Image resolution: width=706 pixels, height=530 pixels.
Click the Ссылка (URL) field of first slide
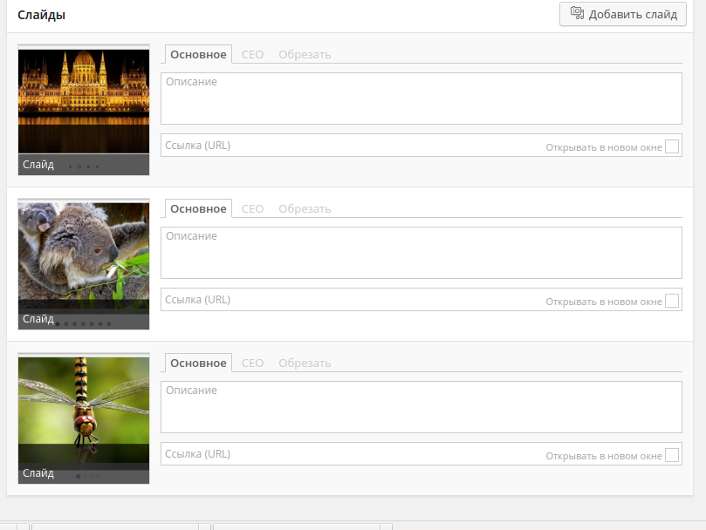coord(349,146)
